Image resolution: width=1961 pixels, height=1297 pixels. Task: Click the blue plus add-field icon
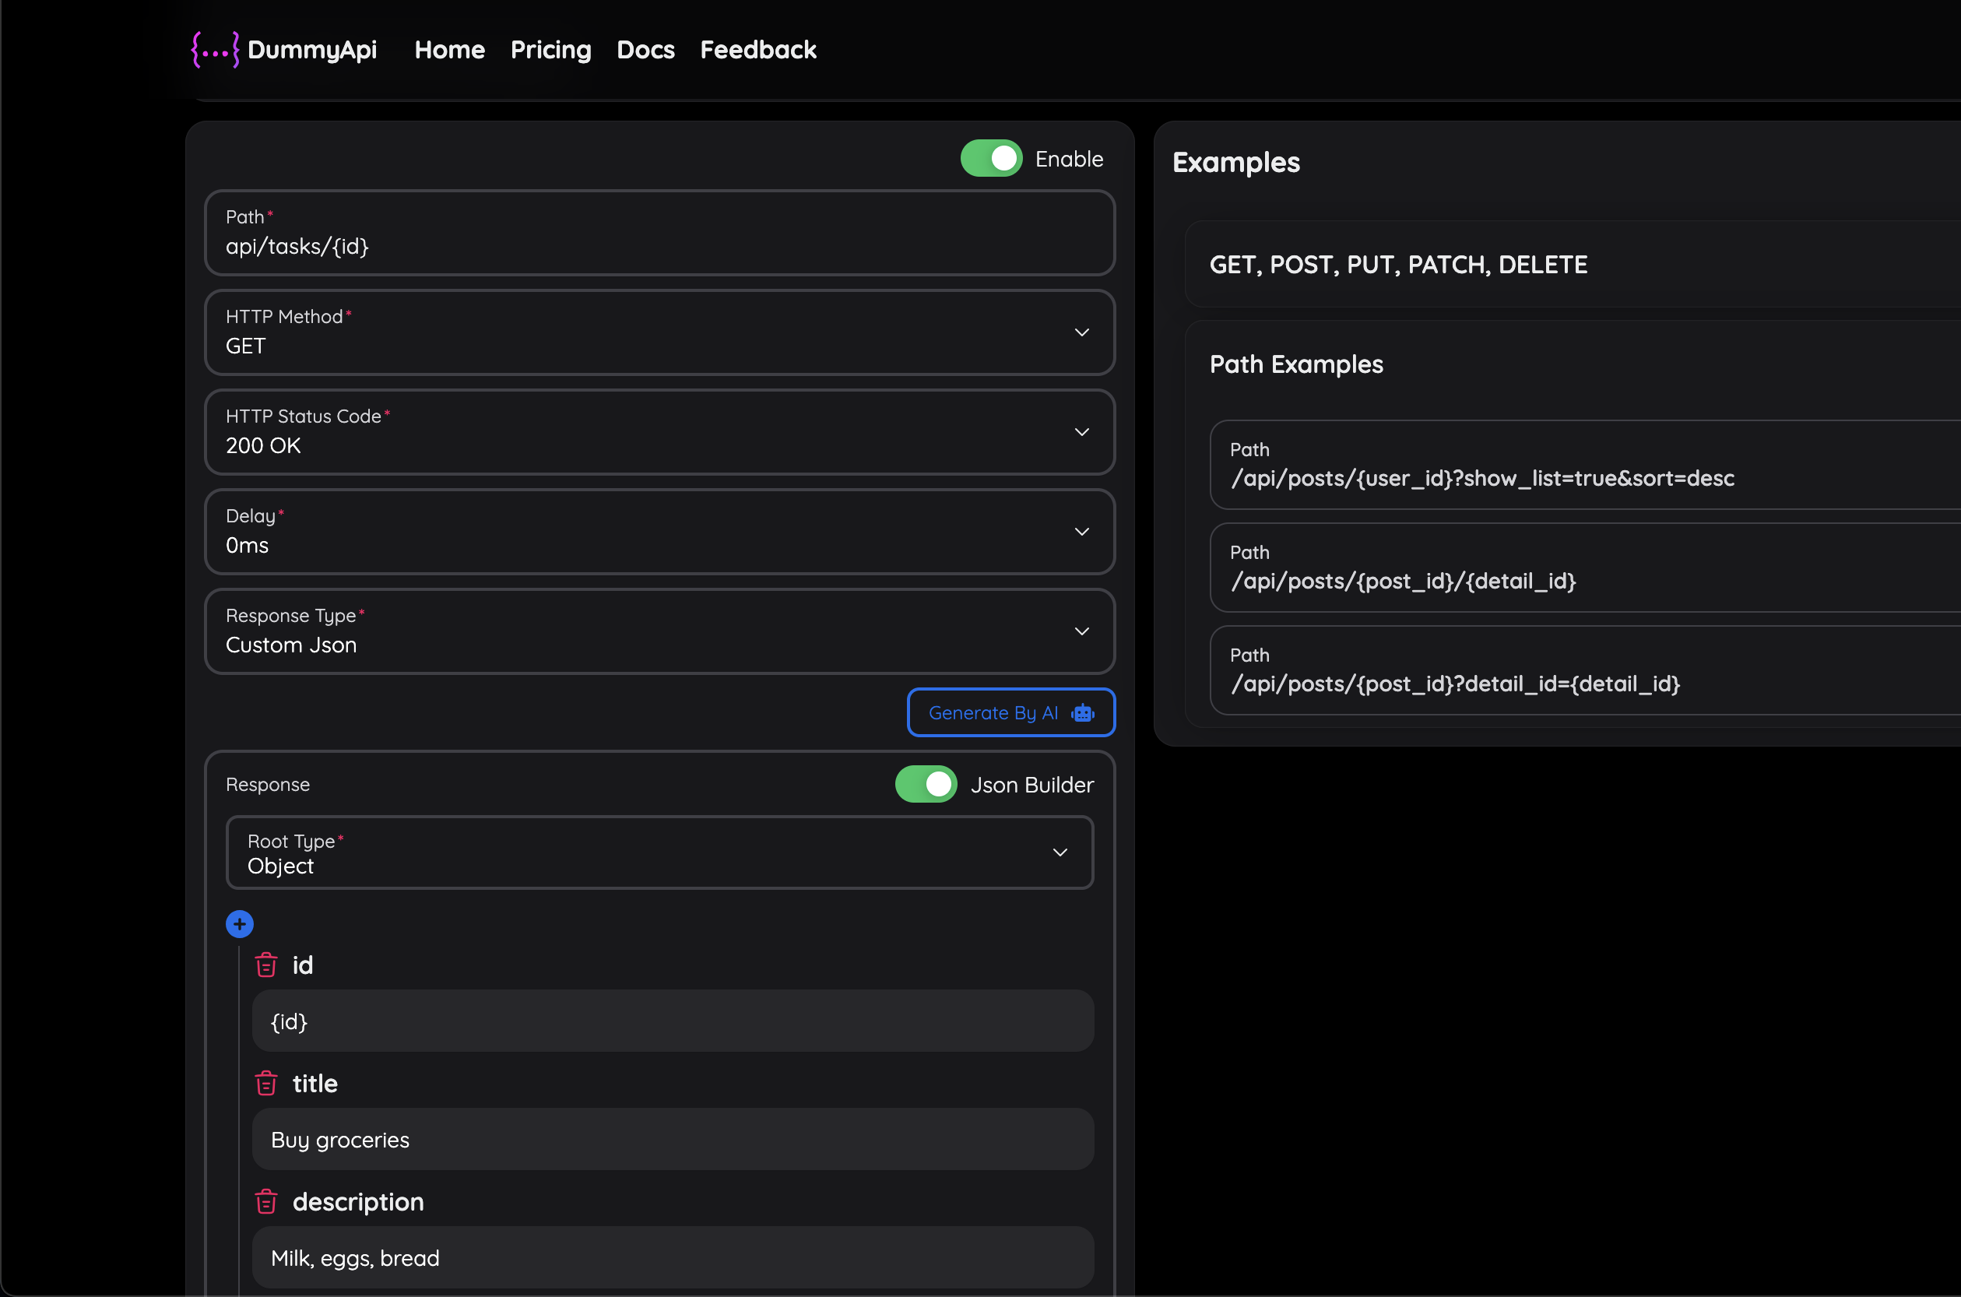click(x=240, y=924)
